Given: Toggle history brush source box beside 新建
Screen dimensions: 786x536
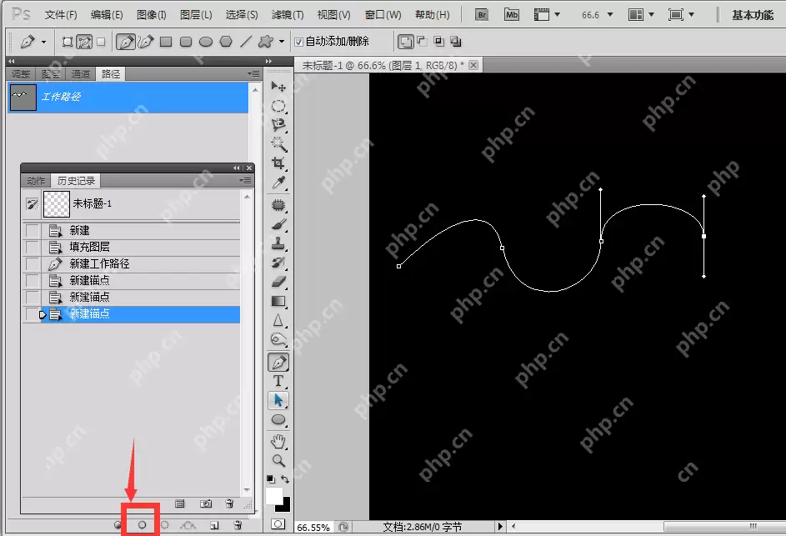Looking at the screenshot, I should (32, 230).
